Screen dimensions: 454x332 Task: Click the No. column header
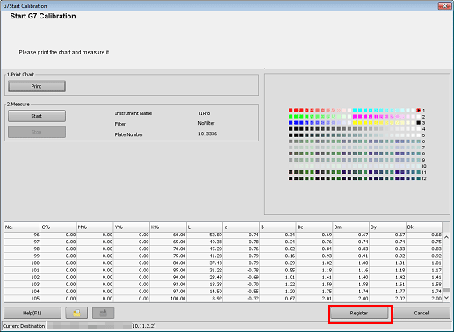point(22,227)
